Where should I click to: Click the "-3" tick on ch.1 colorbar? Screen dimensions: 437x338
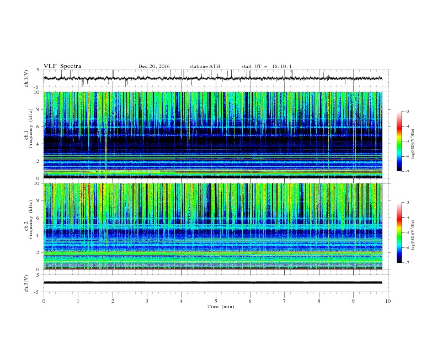pos(407,111)
